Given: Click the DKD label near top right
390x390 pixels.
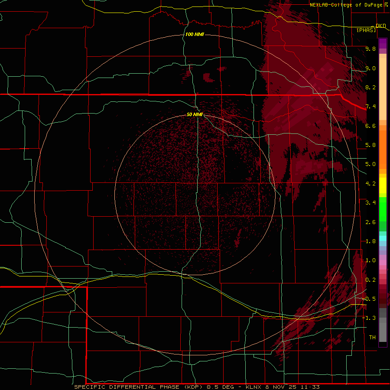Looking at the screenshot, I should pos(381,26).
